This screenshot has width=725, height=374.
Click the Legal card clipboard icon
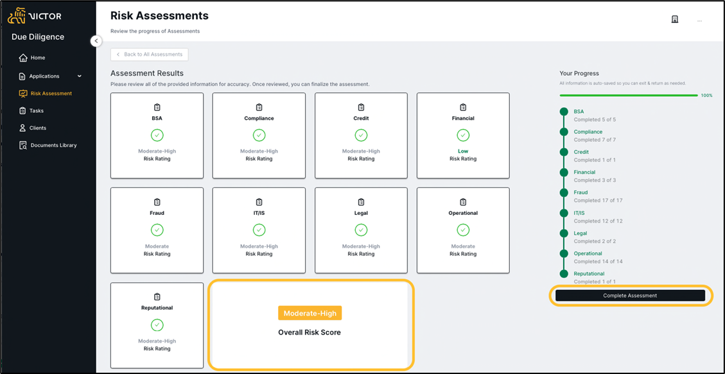[x=361, y=202]
